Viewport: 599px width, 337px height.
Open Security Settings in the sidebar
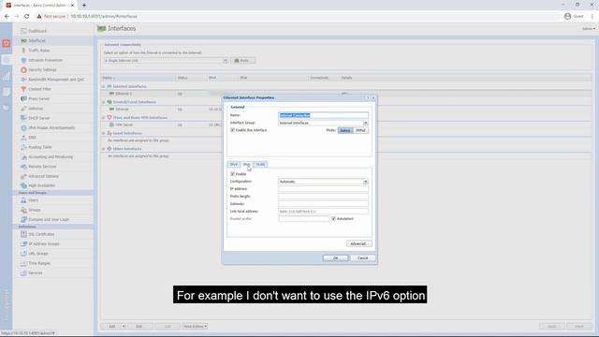click(42, 70)
